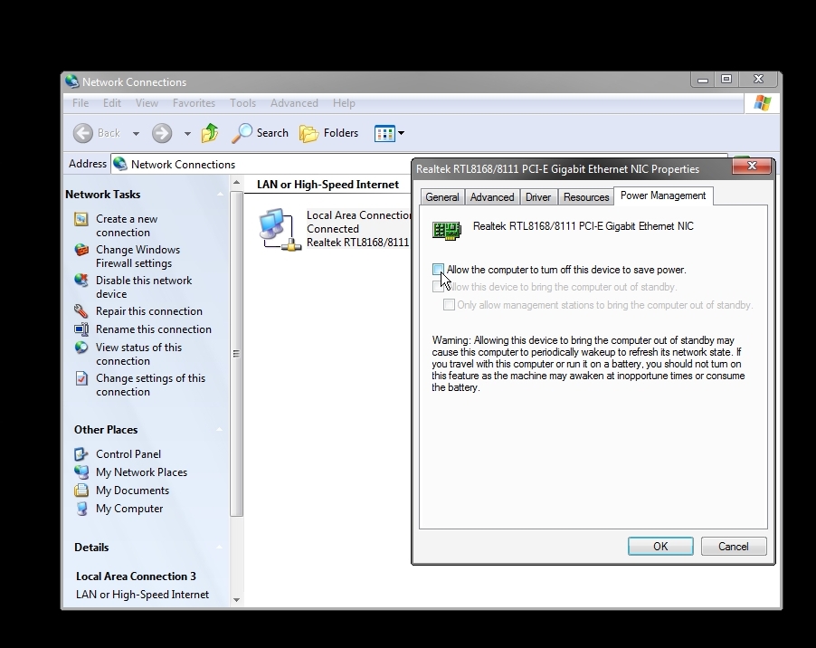Screen dimensions: 816x648
Task: Close the Realtek NIC Properties dialog
Action: (752, 166)
